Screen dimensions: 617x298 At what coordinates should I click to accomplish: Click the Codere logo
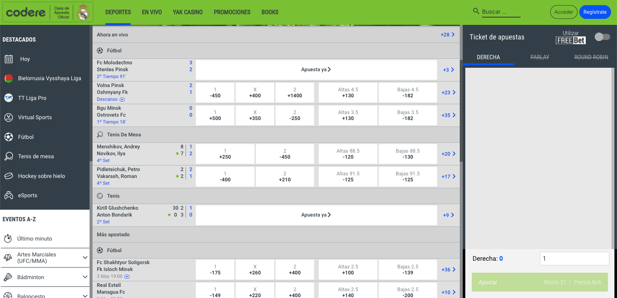point(26,12)
